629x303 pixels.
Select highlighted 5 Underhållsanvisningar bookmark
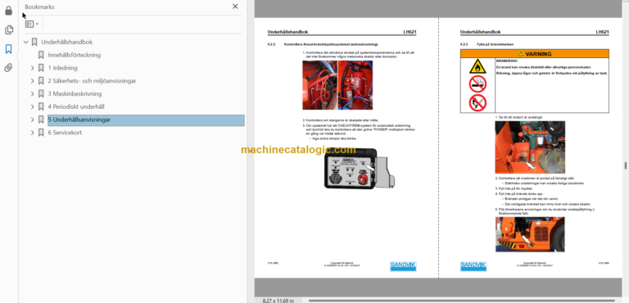tap(146, 120)
